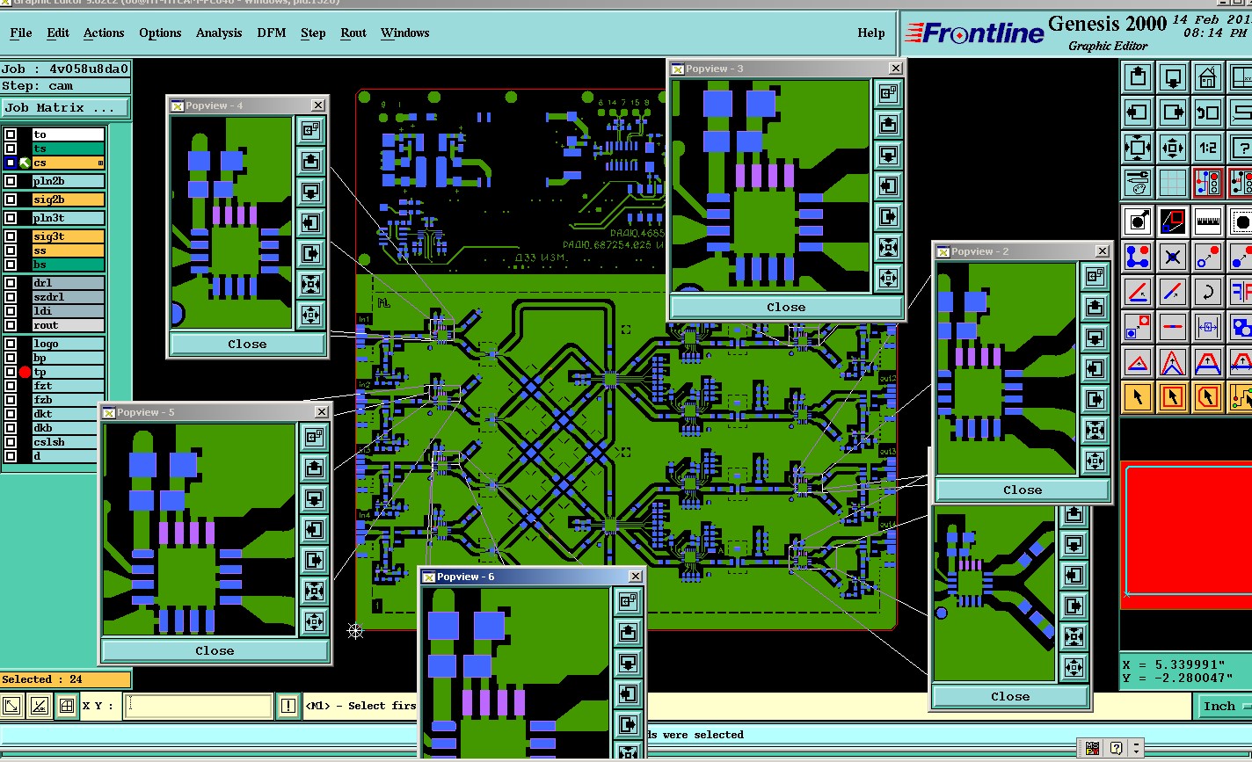Select the polygon area selection arrow tool

[1207, 397]
